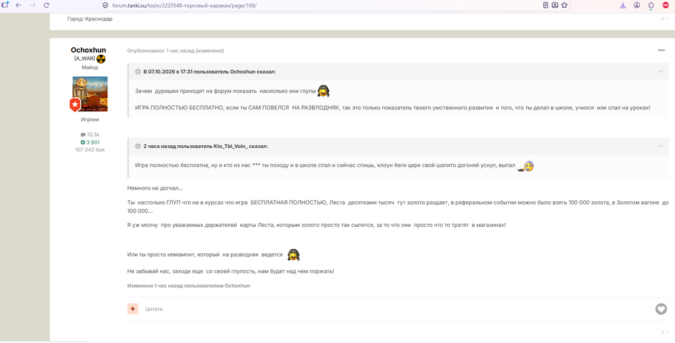Image resolution: width=675 pixels, height=343 pixels.
Task: Open the browser account profile icon
Action: click(637, 5)
